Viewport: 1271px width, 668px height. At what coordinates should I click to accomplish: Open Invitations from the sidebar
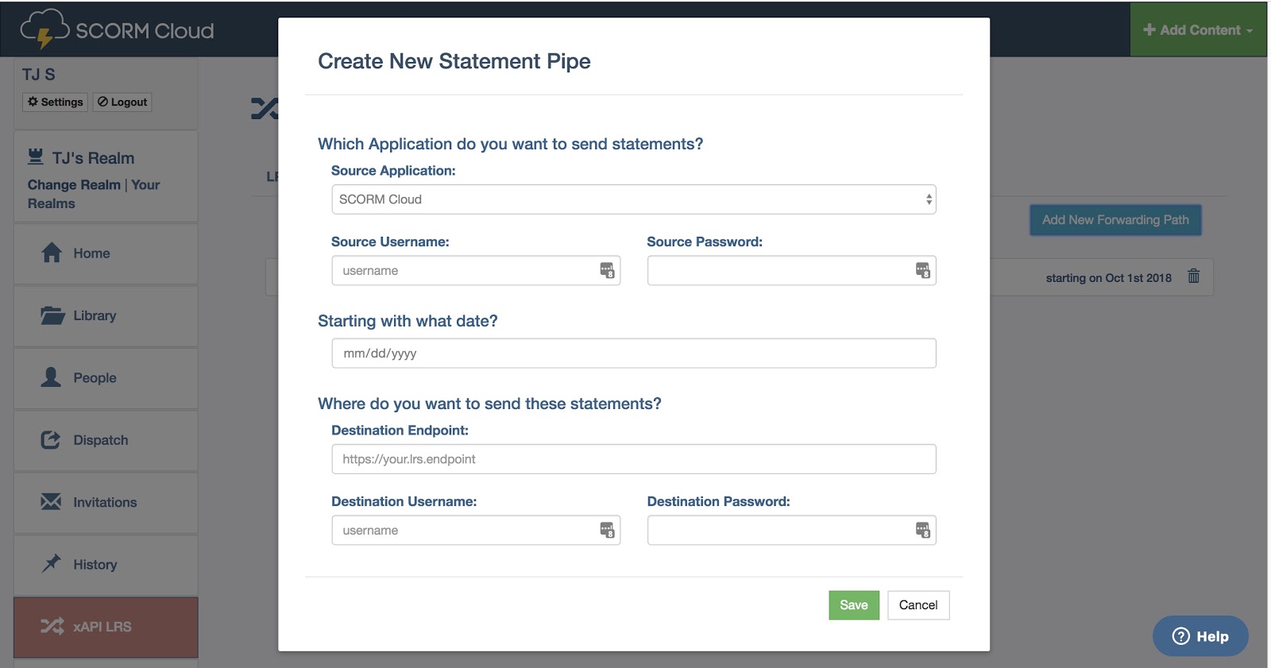[105, 502]
